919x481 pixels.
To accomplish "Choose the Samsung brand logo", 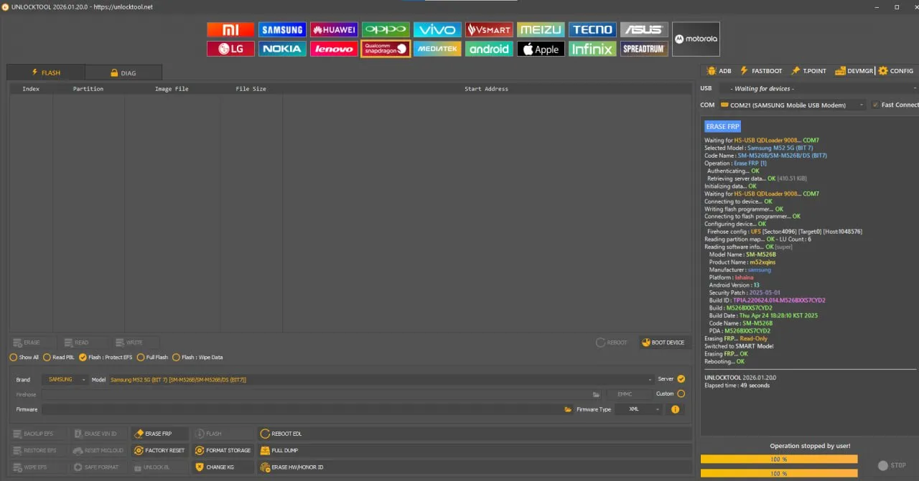I will click(x=282, y=29).
